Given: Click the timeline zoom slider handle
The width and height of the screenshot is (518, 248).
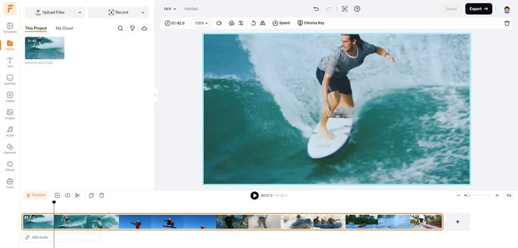Looking at the screenshot, I should [x=468, y=195].
